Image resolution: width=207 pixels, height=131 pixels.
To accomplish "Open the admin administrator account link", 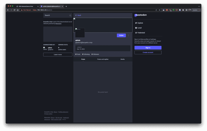I will (49, 49).
